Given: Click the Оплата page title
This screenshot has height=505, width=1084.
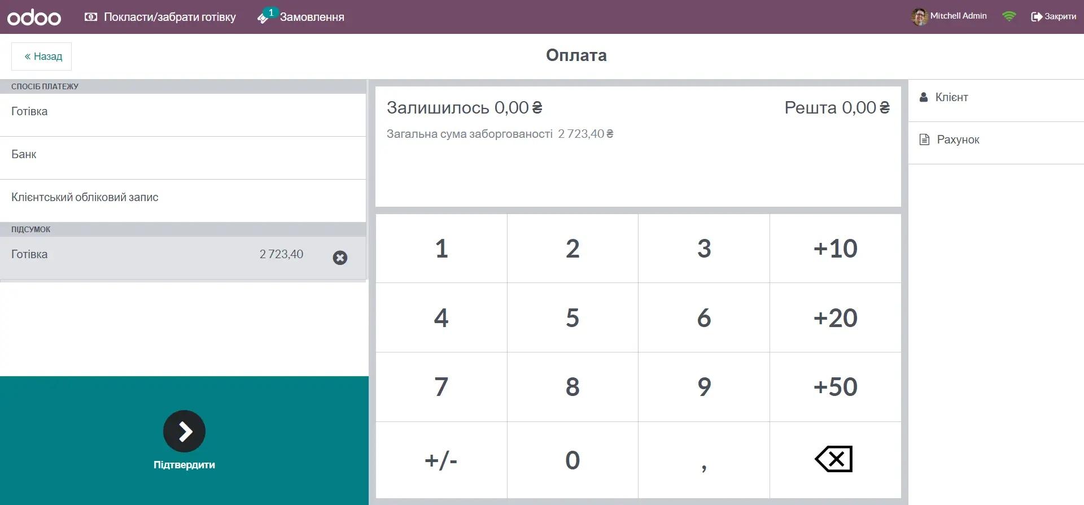Looking at the screenshot, I should (x=576, y=55).
